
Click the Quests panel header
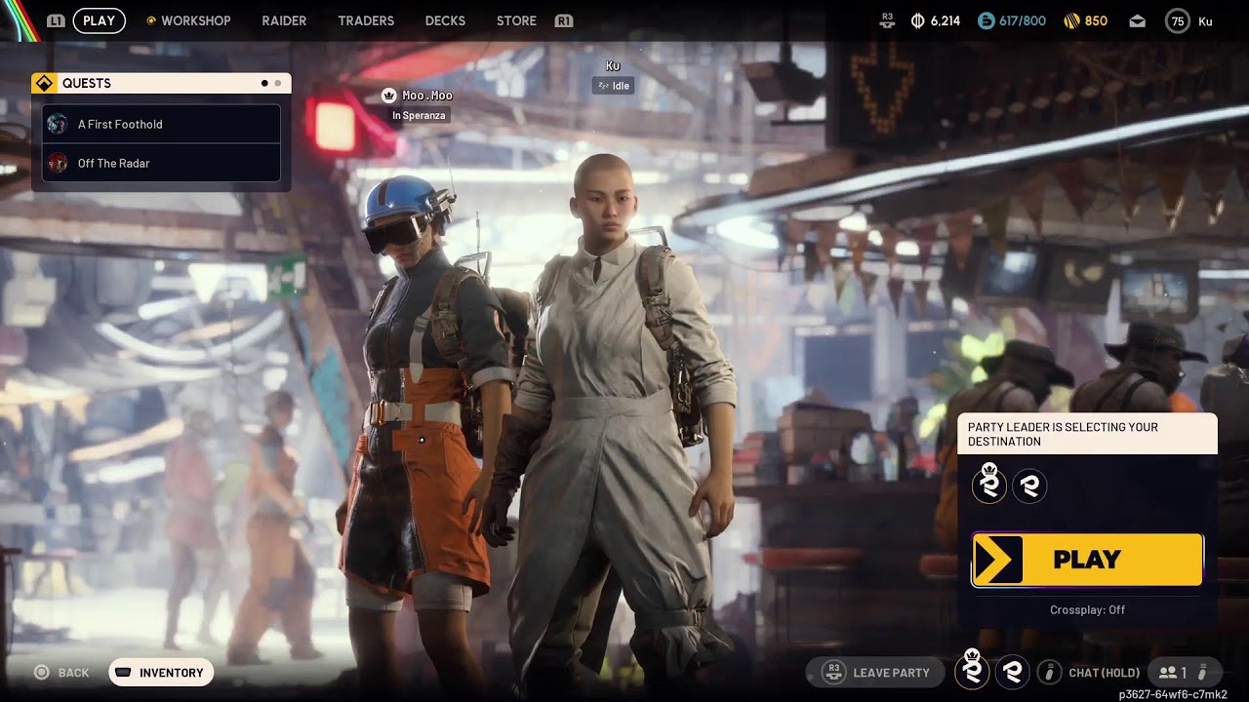click(161, 83)
